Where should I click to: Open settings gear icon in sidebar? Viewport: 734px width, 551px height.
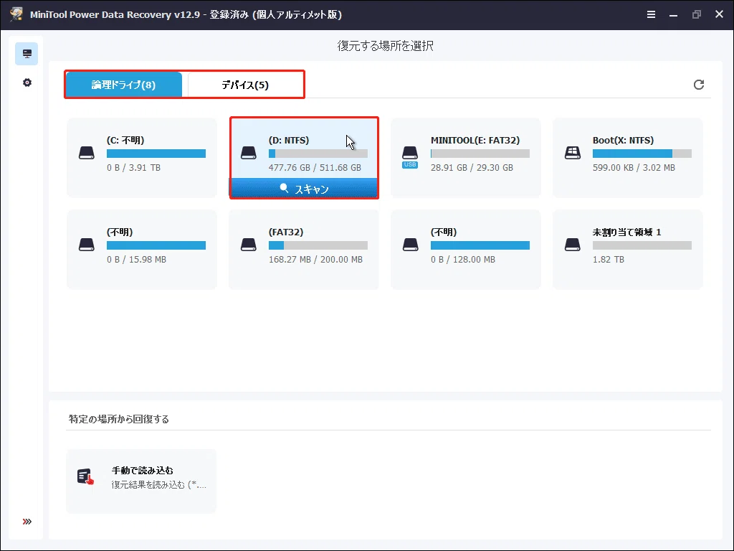point(27,83)
